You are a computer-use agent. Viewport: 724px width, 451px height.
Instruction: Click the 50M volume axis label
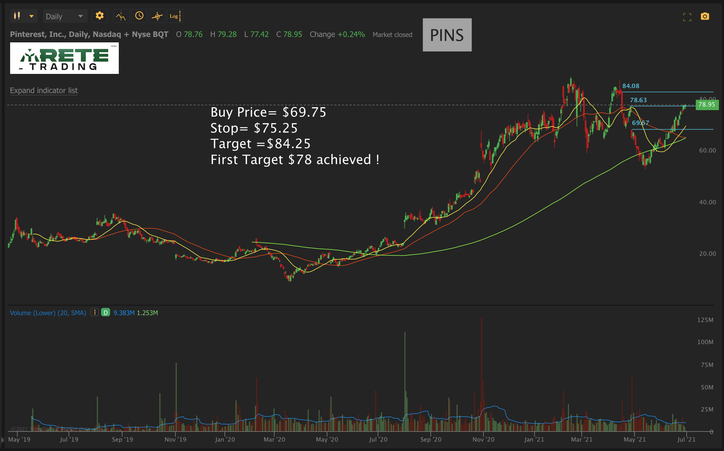[x=707, y=387]
